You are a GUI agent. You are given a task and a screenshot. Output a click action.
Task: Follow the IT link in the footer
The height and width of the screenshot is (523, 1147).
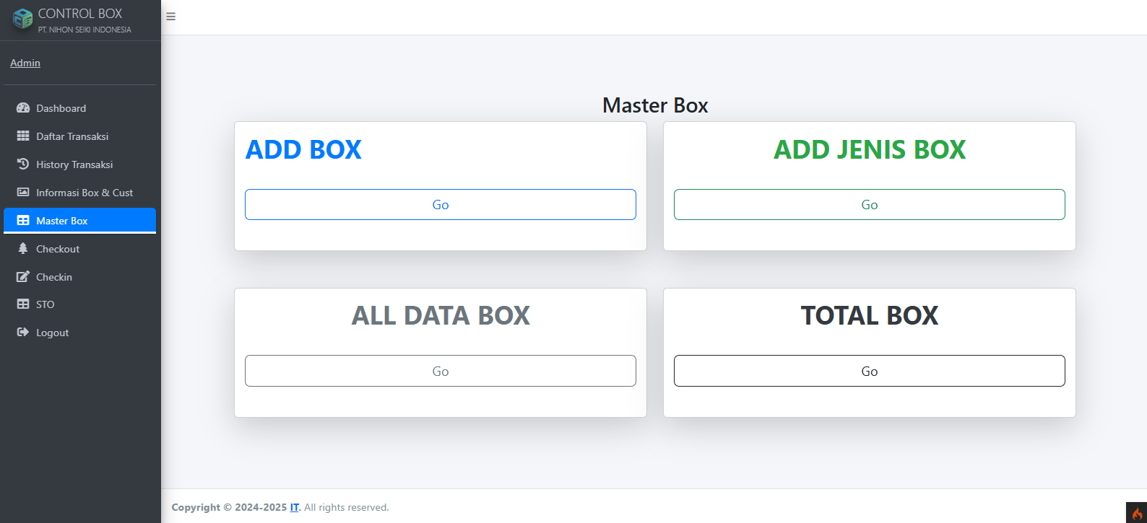[x=295, y=507]
